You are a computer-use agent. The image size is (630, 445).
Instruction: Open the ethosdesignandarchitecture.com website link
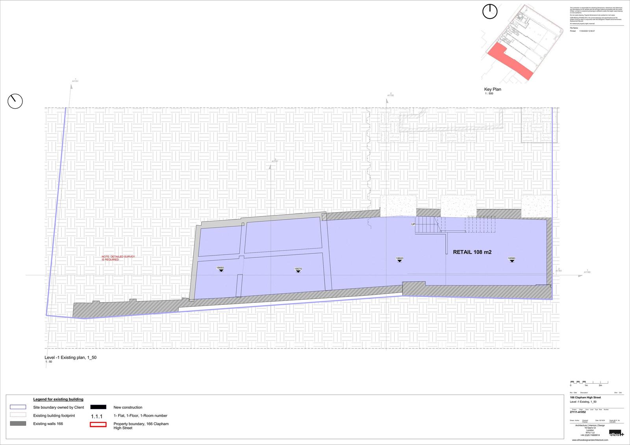[x=589, y=440]
